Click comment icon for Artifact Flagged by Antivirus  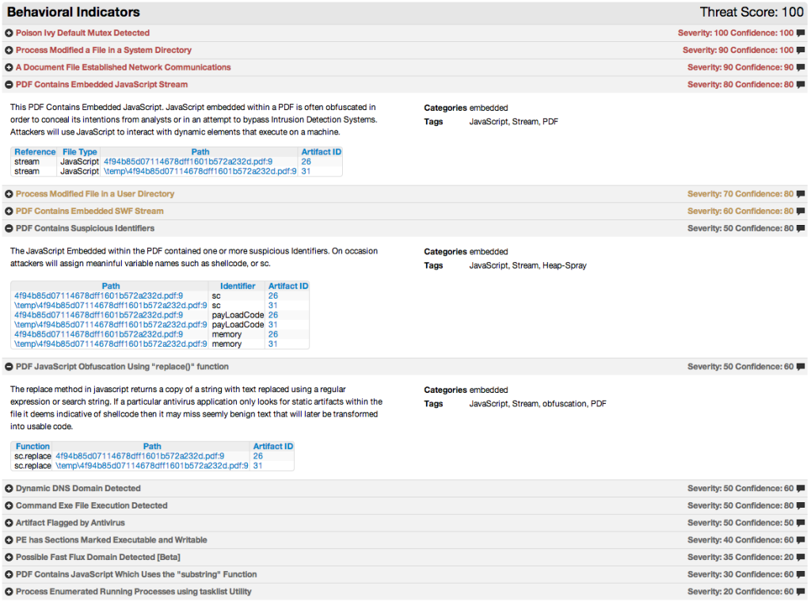(x=801, y=522)
